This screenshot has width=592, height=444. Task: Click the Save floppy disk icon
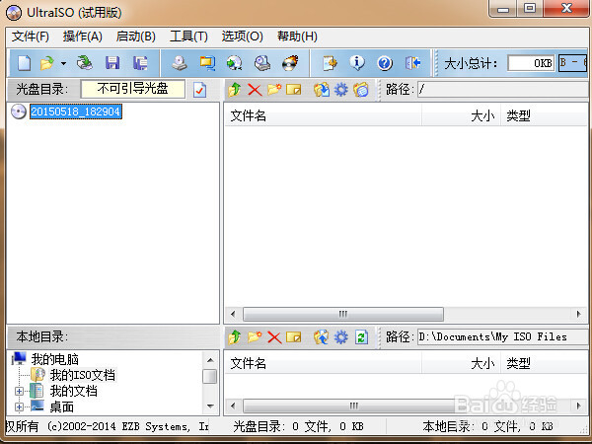[x=112, y=63]
